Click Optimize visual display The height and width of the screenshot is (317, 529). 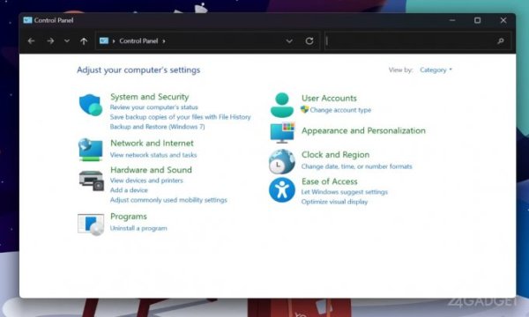point(334,202)
